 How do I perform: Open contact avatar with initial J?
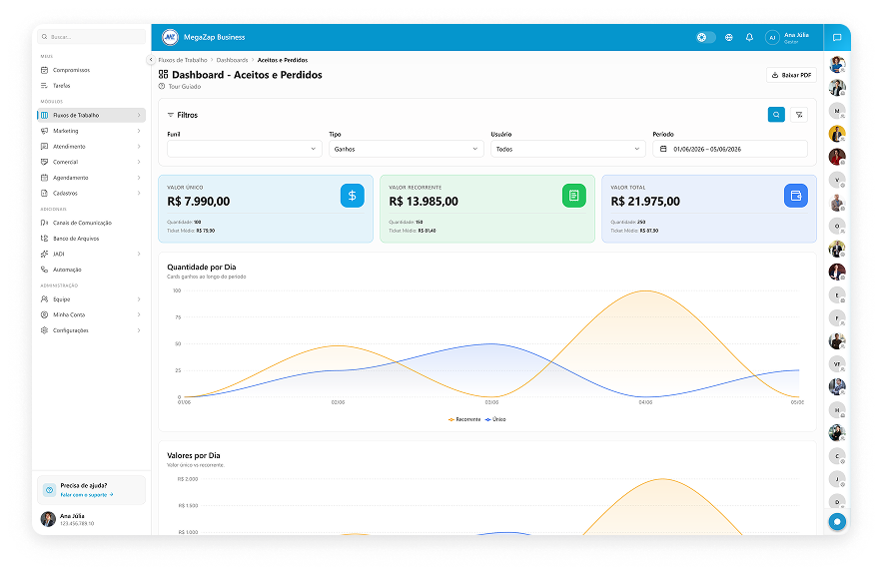pos(837,479)
